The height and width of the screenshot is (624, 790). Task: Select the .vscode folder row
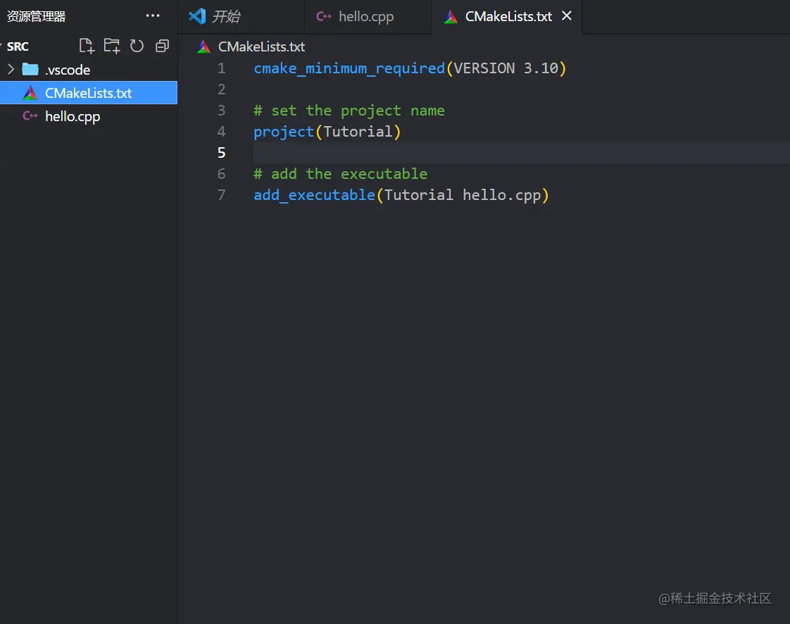click(89, 70)
